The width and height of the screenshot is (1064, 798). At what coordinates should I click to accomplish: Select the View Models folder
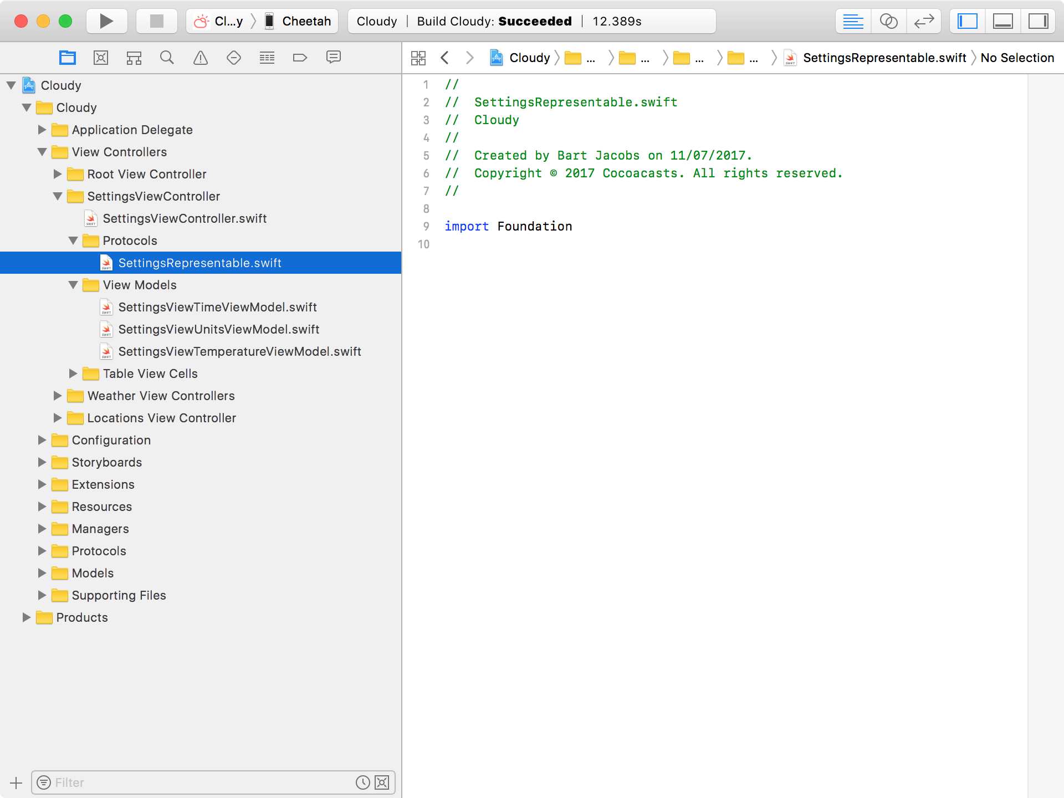140,285
